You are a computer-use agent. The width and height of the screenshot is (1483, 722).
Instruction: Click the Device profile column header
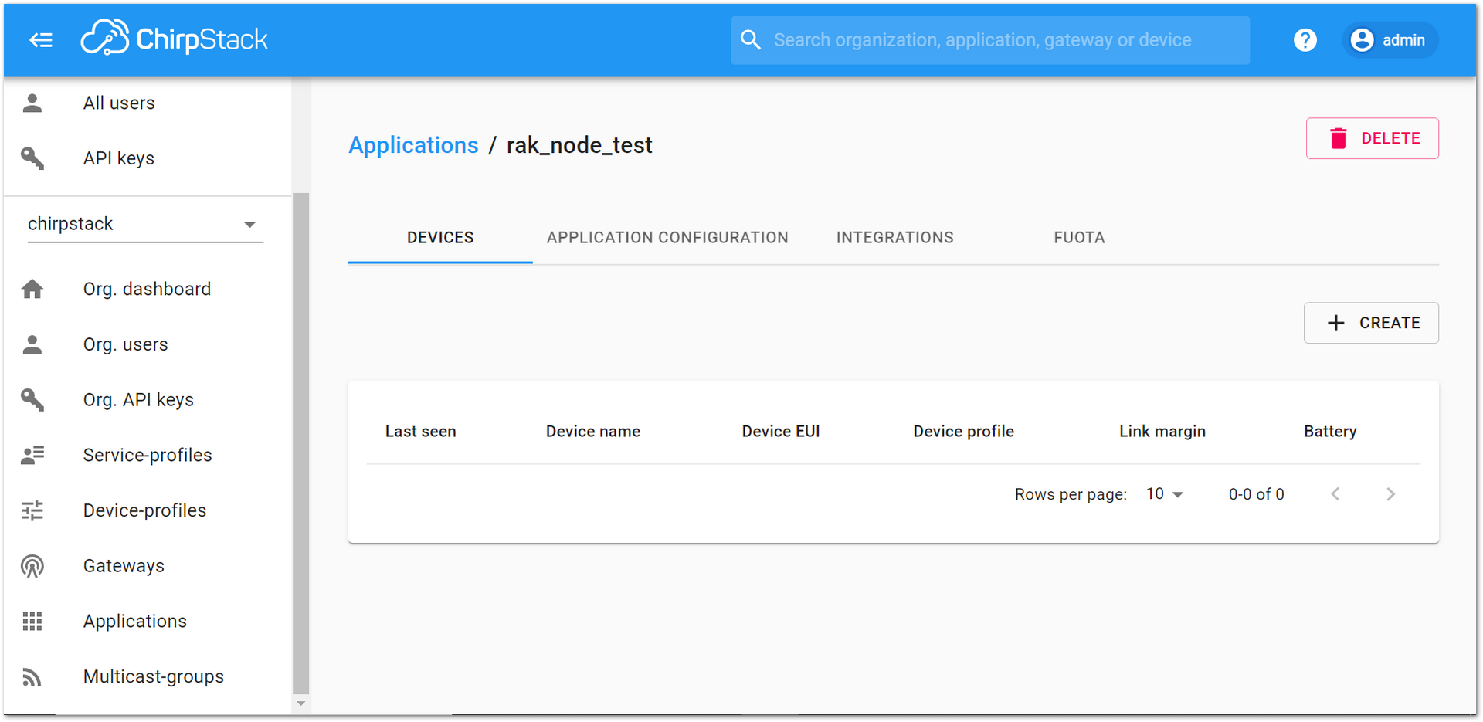pyautogui.click(x=963, y=432)
